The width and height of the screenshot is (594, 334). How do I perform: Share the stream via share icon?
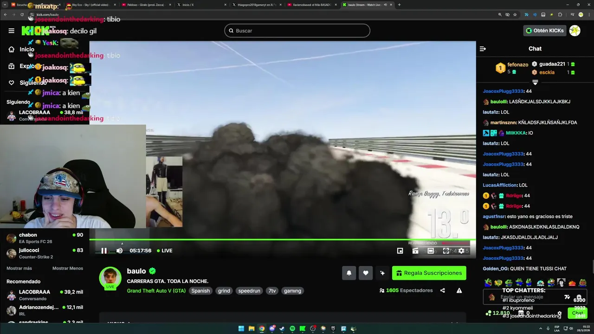pyautogui.click(x=443, y=290)
